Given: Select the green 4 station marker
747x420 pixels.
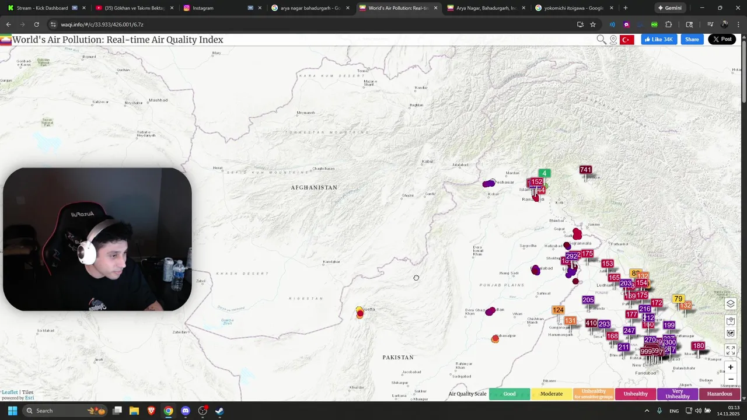Looking at the screenshot, I should click(544, 173).
